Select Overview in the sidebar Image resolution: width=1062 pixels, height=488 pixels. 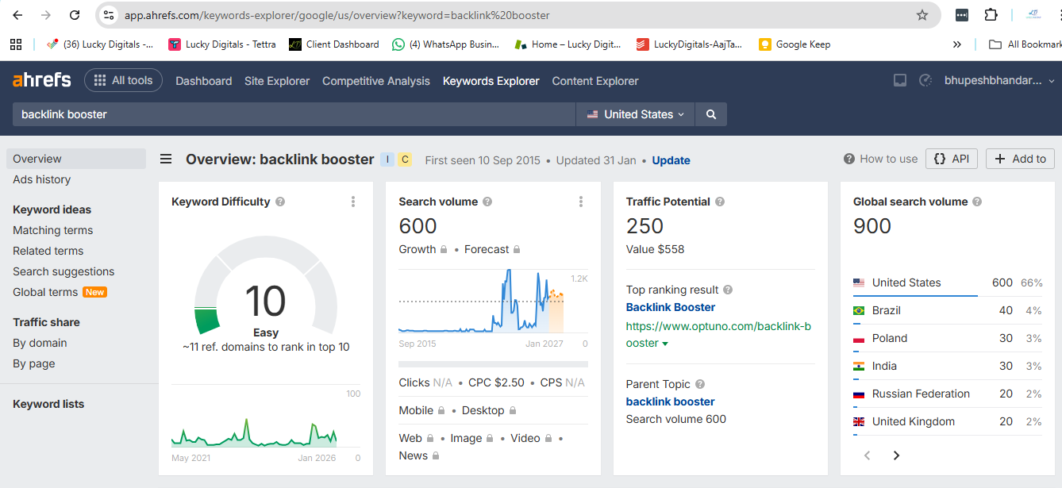pyautogui.click(x=76, y=159)
